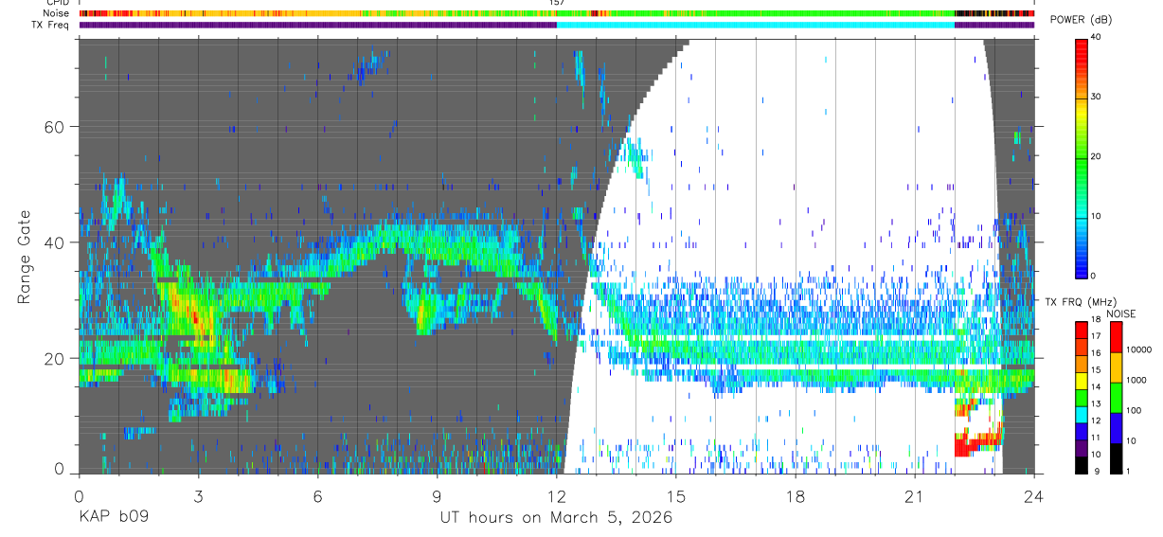Select the 100 label on the noise scale
Image resolution: width=1163 pixels, height=537 pixels.
pos(1132,410)
